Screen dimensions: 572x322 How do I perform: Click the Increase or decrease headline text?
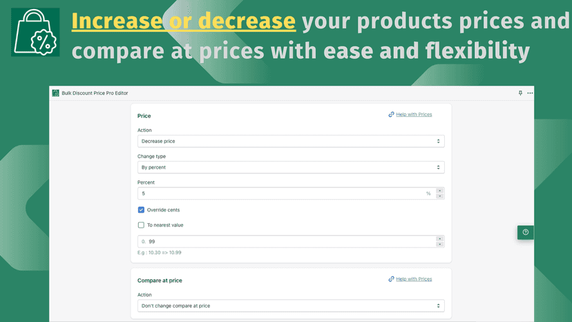point(184,21)
